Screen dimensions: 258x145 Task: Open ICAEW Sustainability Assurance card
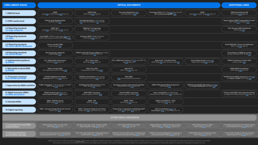click(x=239, y=77)
